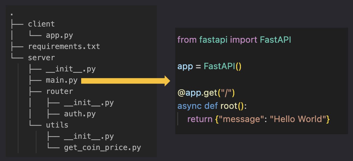Screen dimensions: 353x161
Task: Open main.py in the server folder
Action: pyautogui.click(x=62, y=80)
